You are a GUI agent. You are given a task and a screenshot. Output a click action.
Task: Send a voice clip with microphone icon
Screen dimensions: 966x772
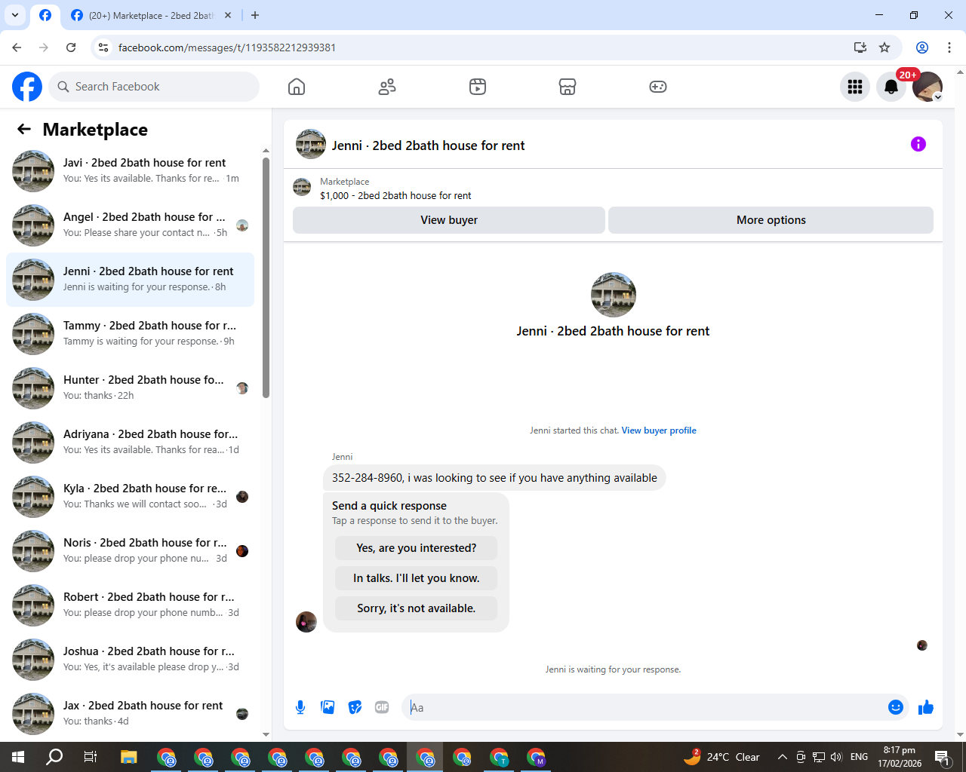coord(300,707)
